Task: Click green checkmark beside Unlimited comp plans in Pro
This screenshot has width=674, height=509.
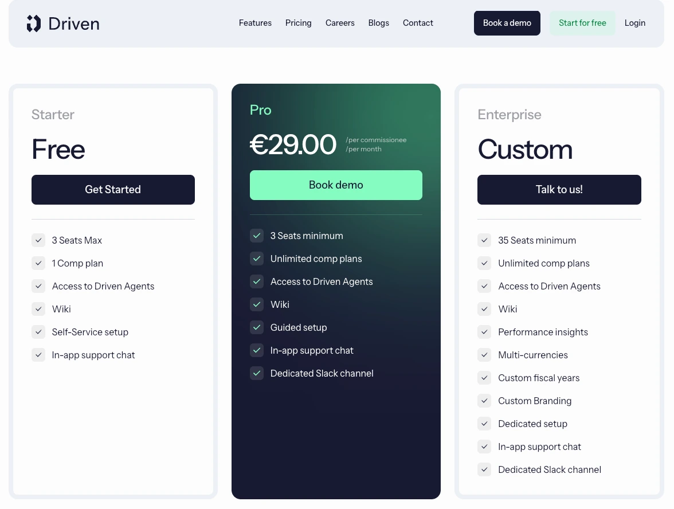Action: (x=257, y=259)
